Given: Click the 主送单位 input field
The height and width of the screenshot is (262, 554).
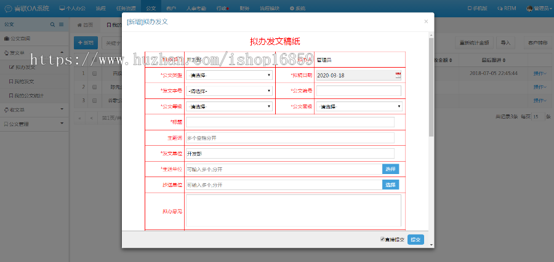Looking at the screenshot, I should (x=284, y=169).
